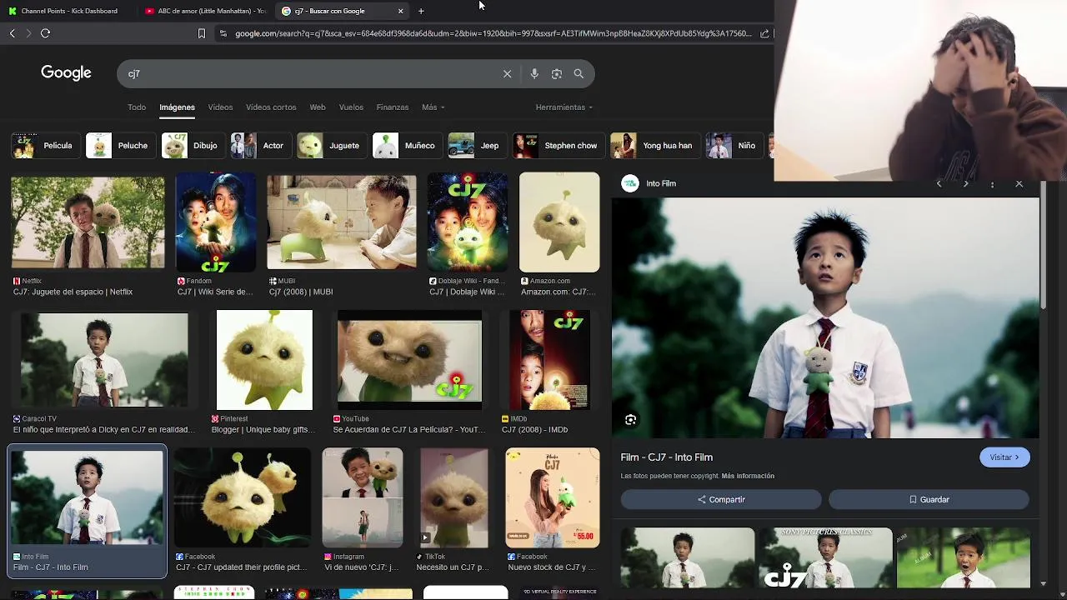Image resolution: width=1067 pixels, height=600 pixels.
Task: Expand the Más dropdown menu
Action: (433, 107)
